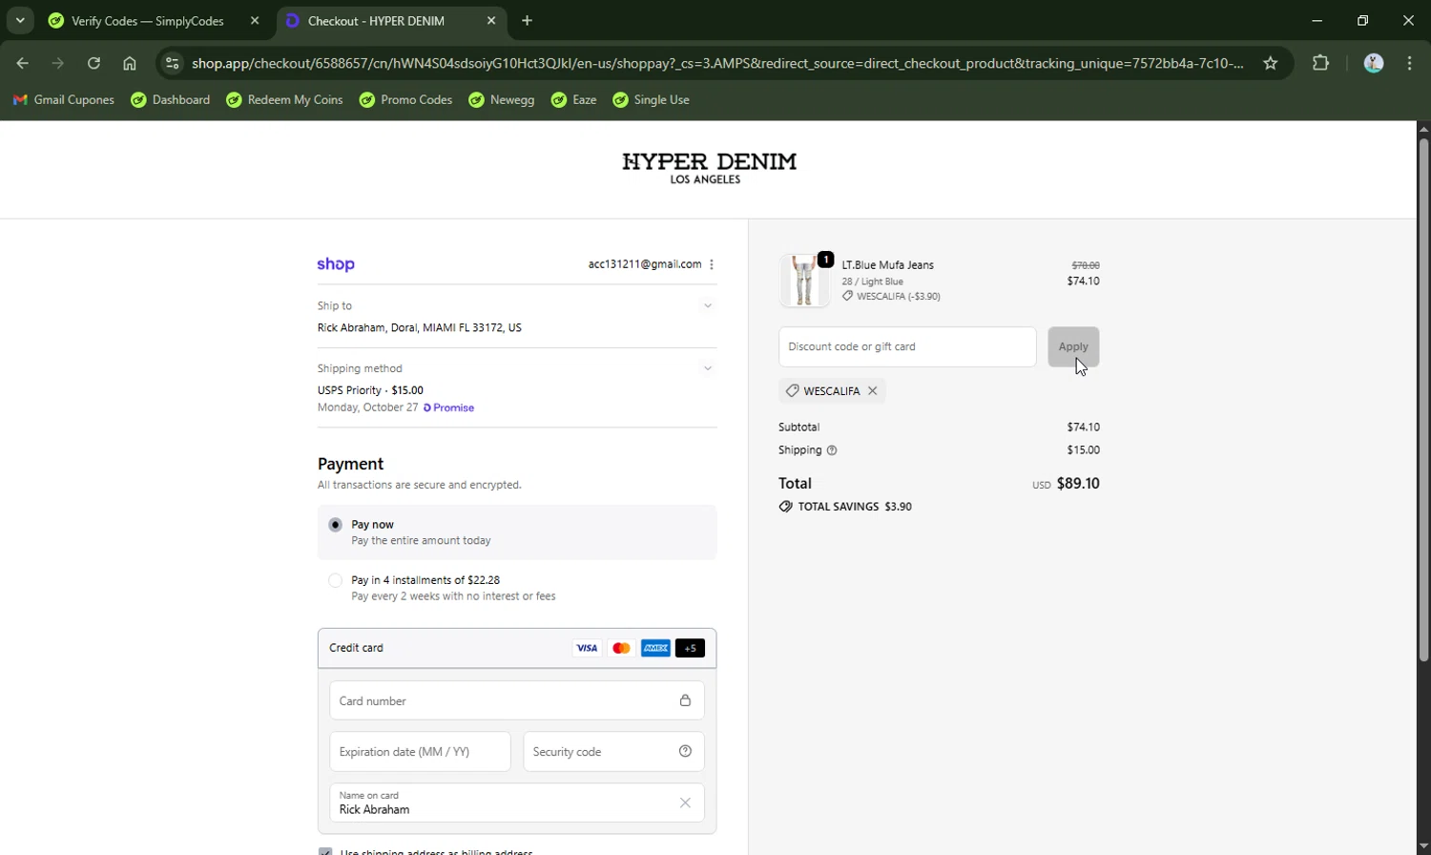Show security code help icon
This screenshot has height=855, width=1431.
tap(685, 751)
